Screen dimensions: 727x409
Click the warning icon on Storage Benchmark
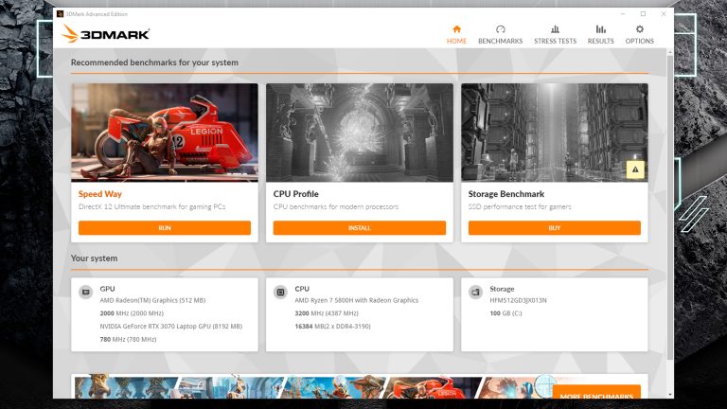(x=635, y=169)
